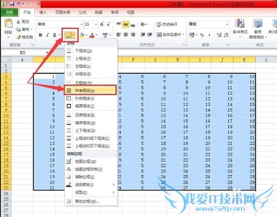Select Erase Border (擦除边框) option

[x=91, y=177]
